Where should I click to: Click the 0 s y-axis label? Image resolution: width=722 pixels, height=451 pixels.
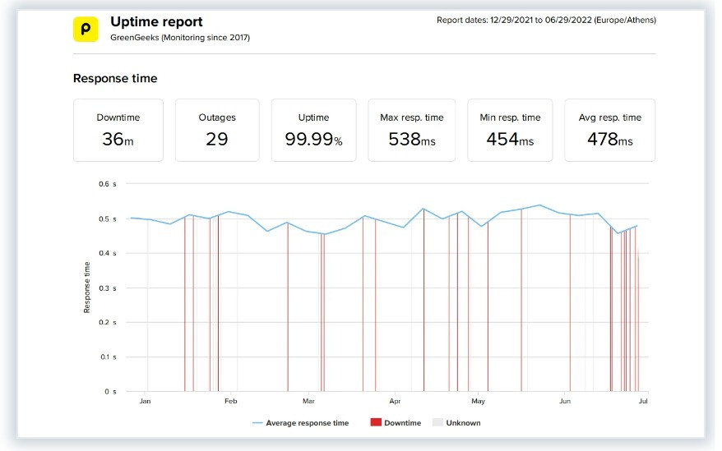point(110,392)
